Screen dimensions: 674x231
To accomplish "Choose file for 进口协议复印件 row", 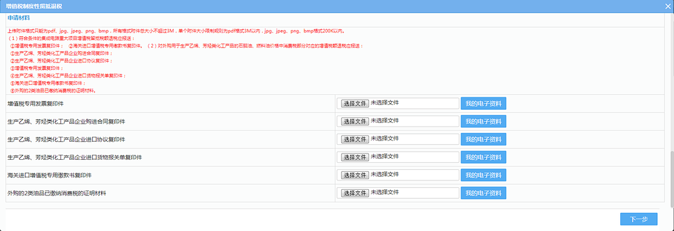I will pyautogui.click(x=354, y=139).
